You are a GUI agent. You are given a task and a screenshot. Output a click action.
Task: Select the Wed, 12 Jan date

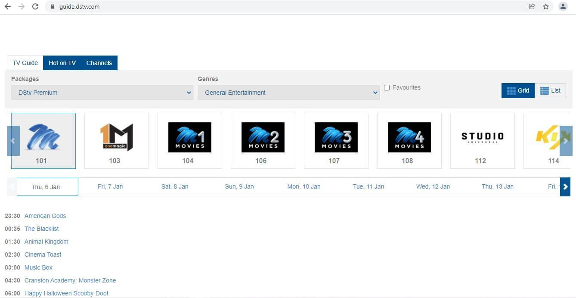coord(433,186)
